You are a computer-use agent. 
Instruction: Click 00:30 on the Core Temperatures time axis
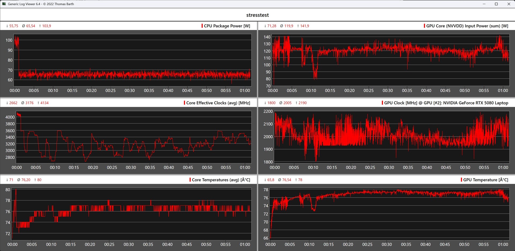(x=129, y=245)
